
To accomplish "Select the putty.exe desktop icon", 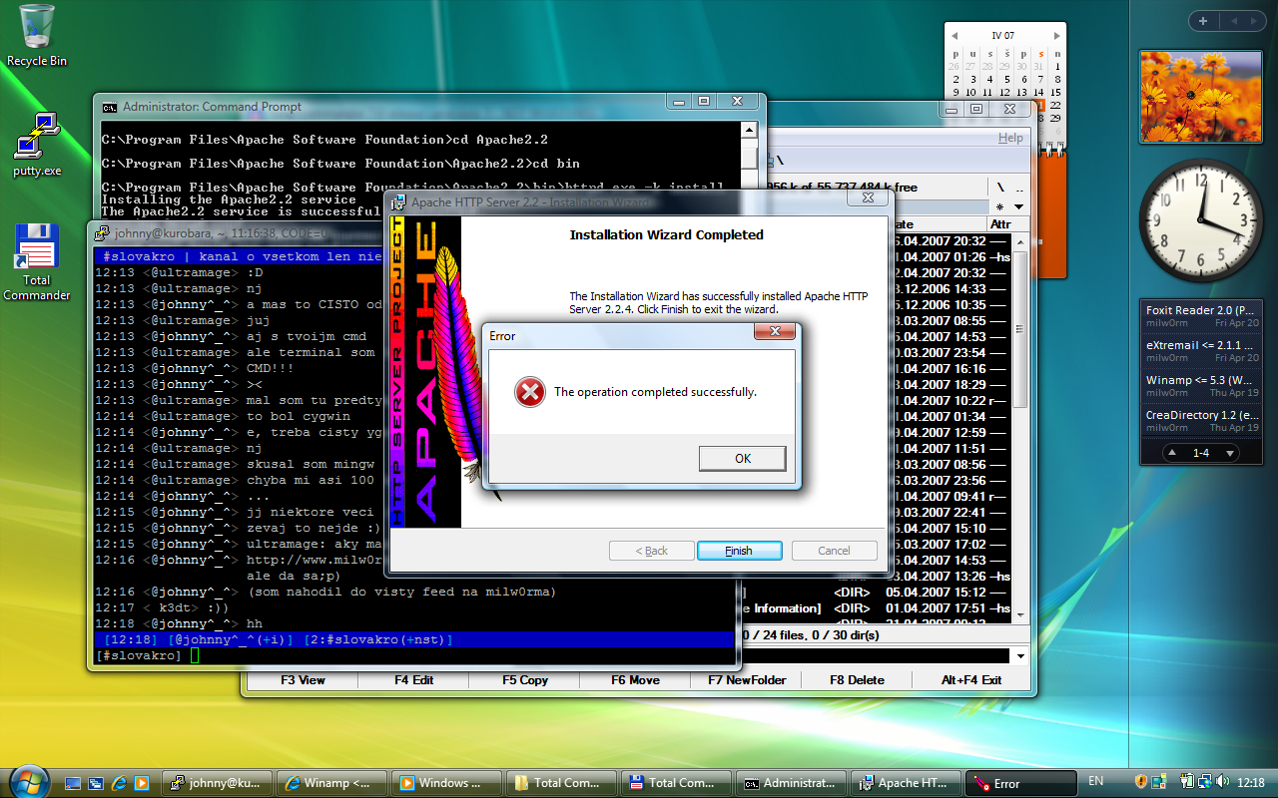I will 37,145.
